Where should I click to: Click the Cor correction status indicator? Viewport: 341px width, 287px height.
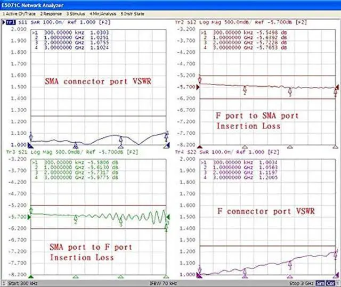tap(330, 283)
